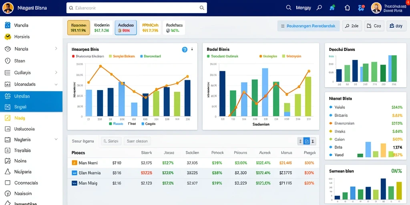Open the user avatar at top right
The width and height of the screenshot is (410, 205).
376,8
